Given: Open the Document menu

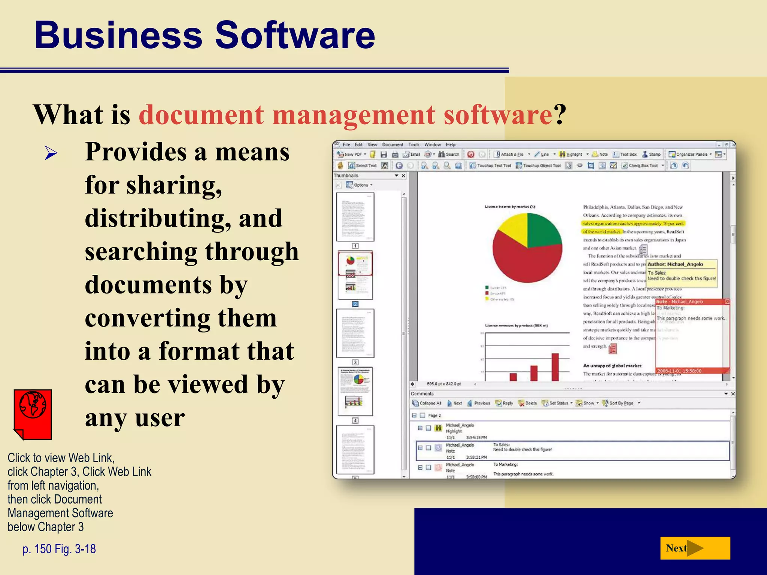Looking at the screenshot, I should pos(392,144).
